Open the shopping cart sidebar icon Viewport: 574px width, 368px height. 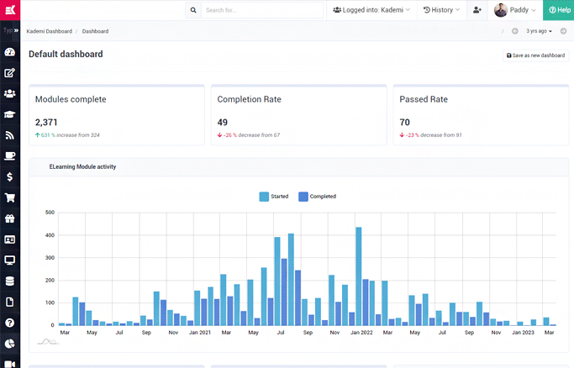point(10,198)
